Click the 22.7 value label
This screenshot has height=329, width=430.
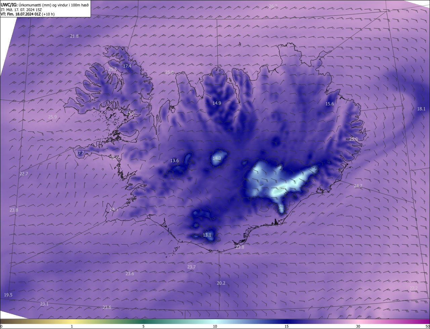[x=24, y=174]
